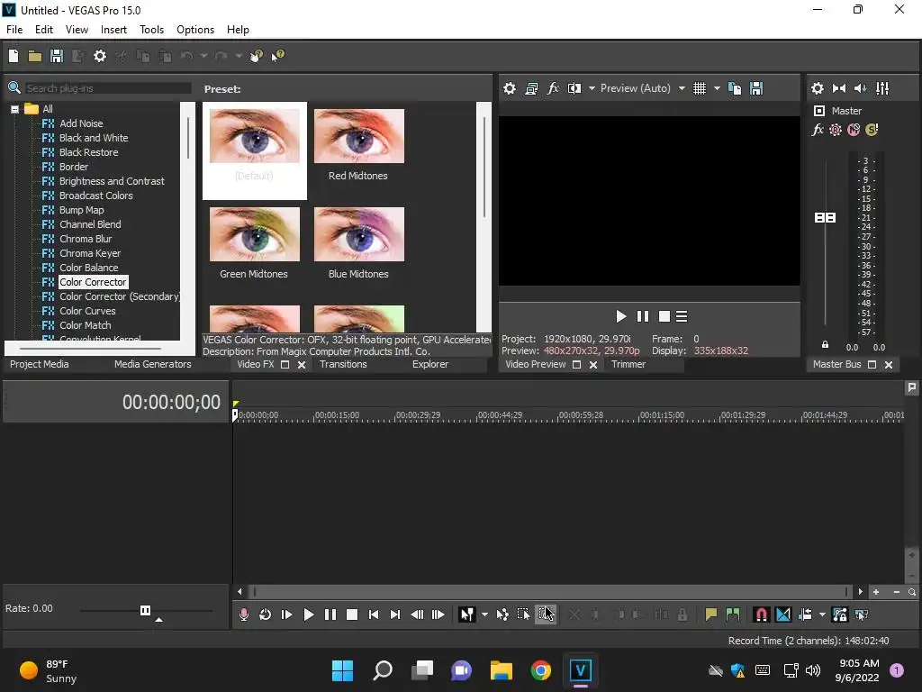Click the Downmix Output icon
Image resolution: width=922 pixels, height=692 pixels.
pyautogui.click(x=839, y=88)
